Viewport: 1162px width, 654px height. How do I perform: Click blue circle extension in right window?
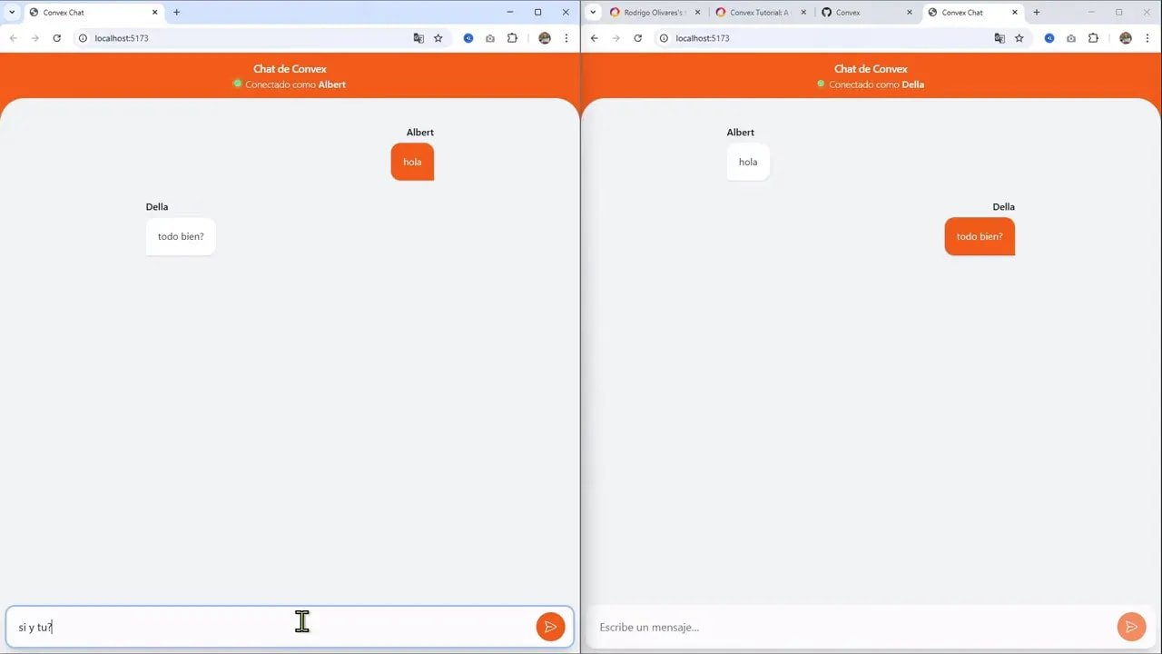tap(1049, 38)
